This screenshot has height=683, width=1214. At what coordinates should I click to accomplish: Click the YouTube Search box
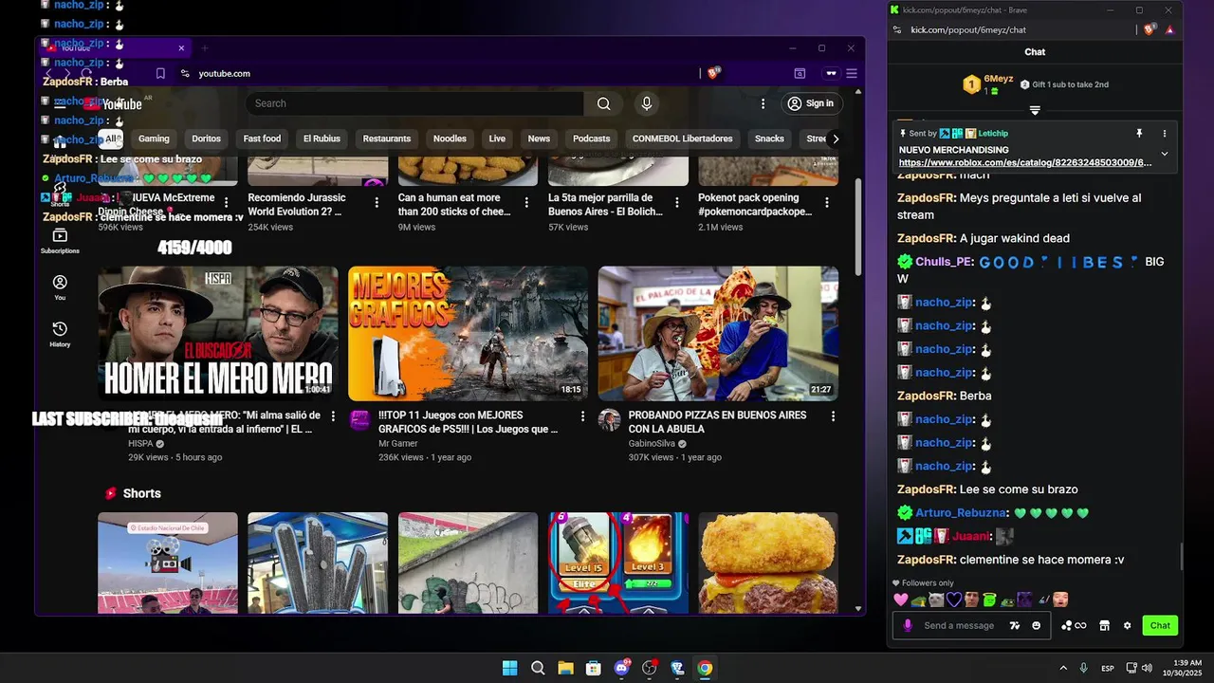point(414,103)
